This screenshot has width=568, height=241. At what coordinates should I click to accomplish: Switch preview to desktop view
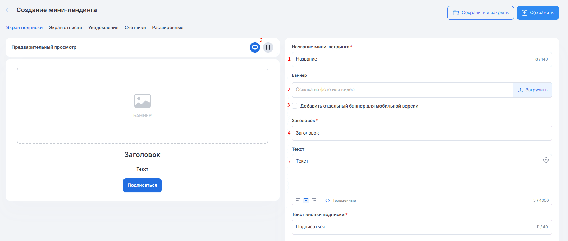click(255, 47)
